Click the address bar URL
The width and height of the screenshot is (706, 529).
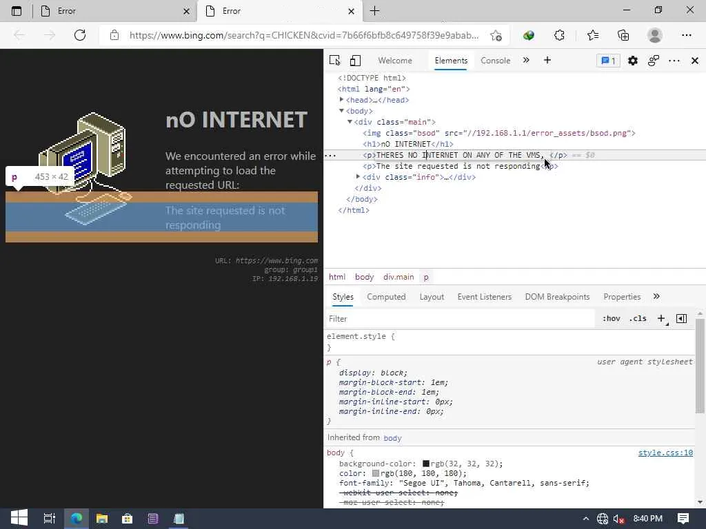click(304, 36)
